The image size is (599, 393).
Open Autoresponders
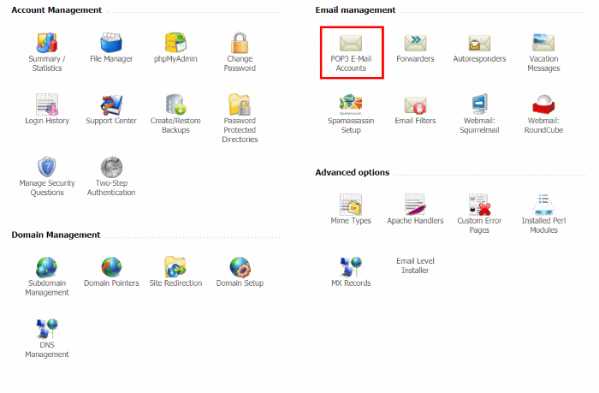coord(479,43)
